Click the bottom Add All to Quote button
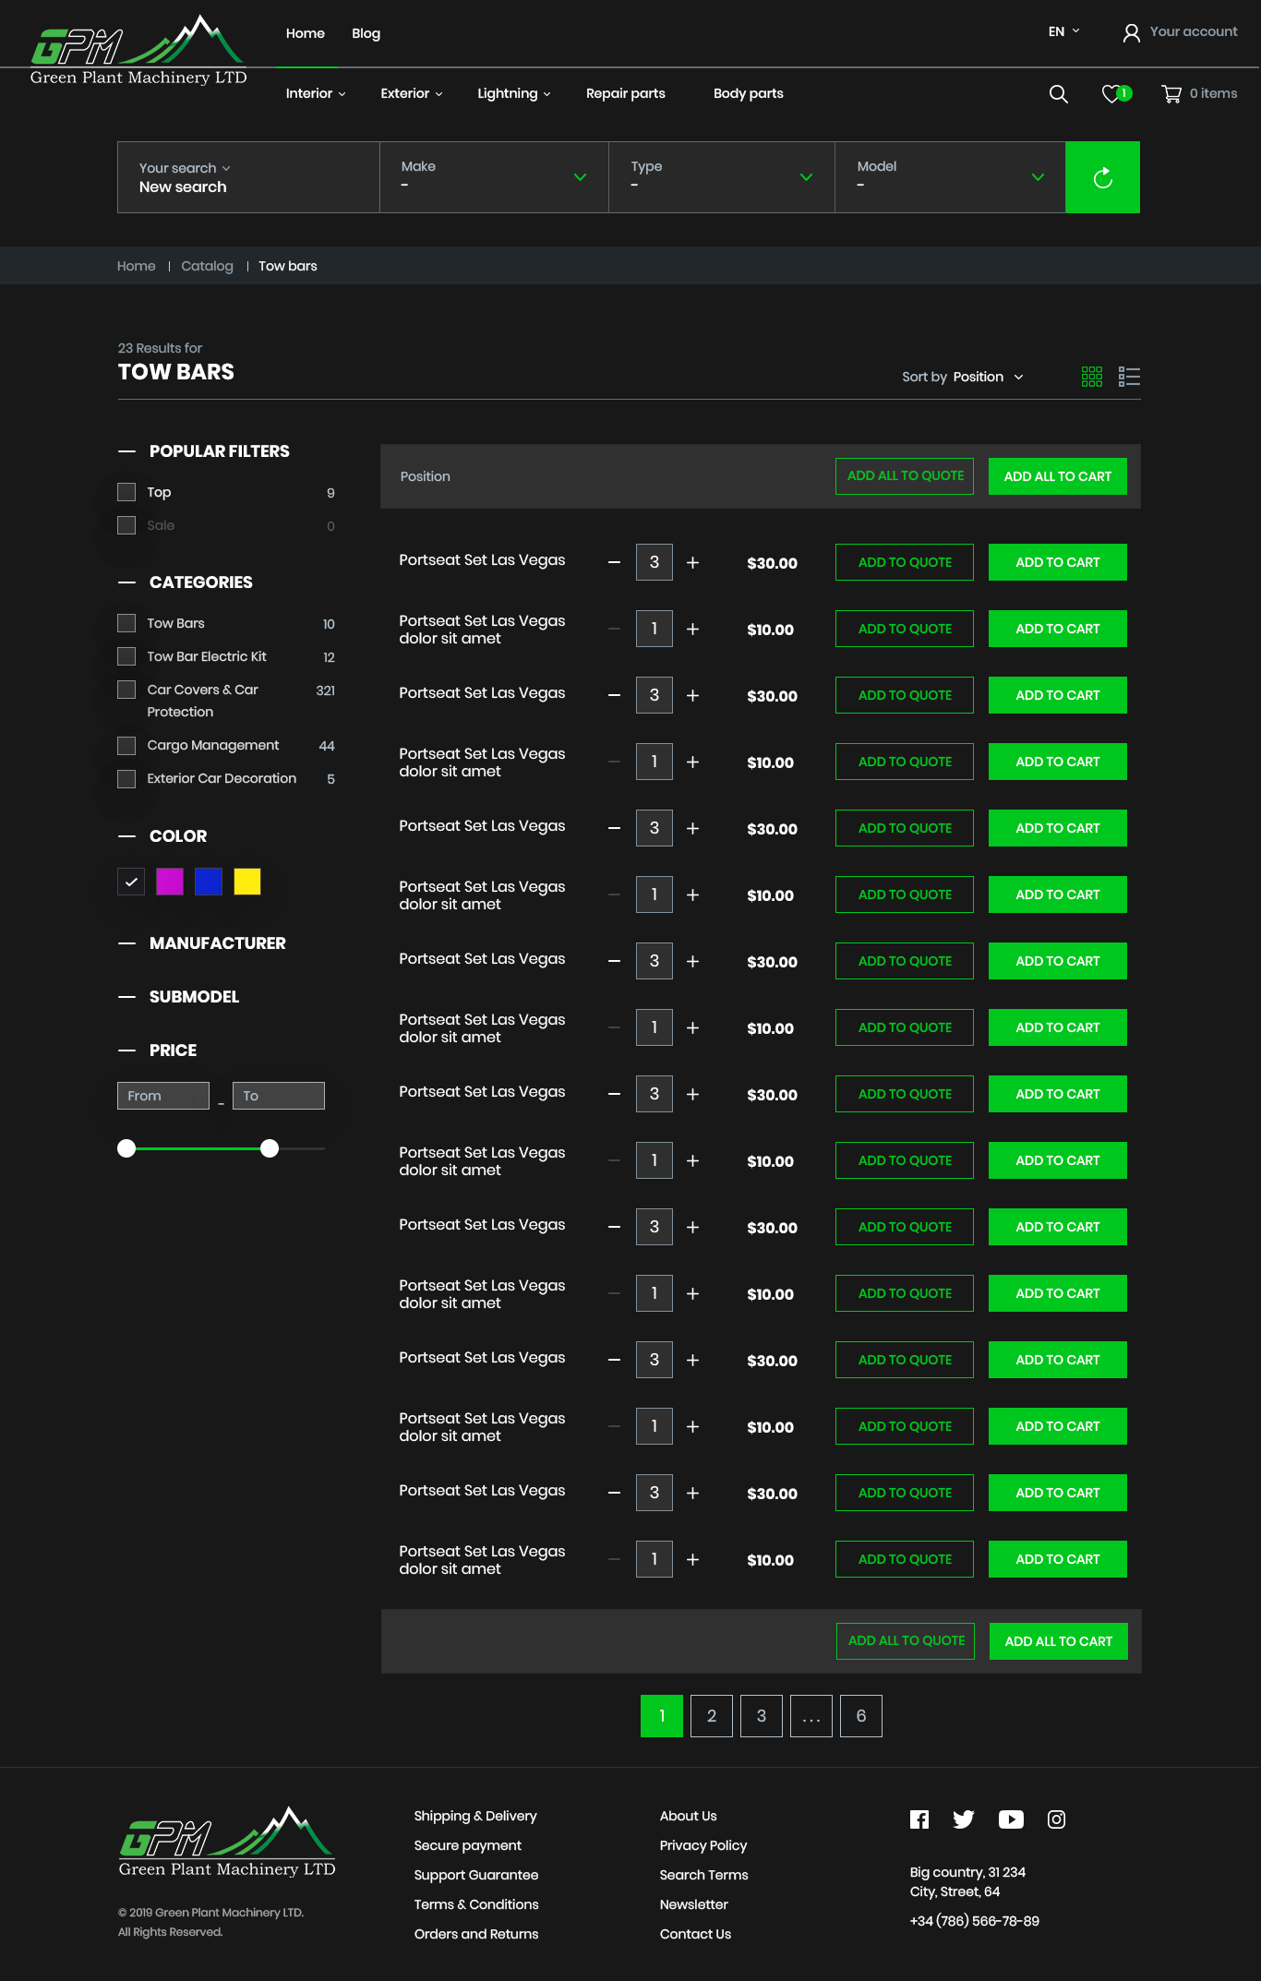 pos(906,1641)
